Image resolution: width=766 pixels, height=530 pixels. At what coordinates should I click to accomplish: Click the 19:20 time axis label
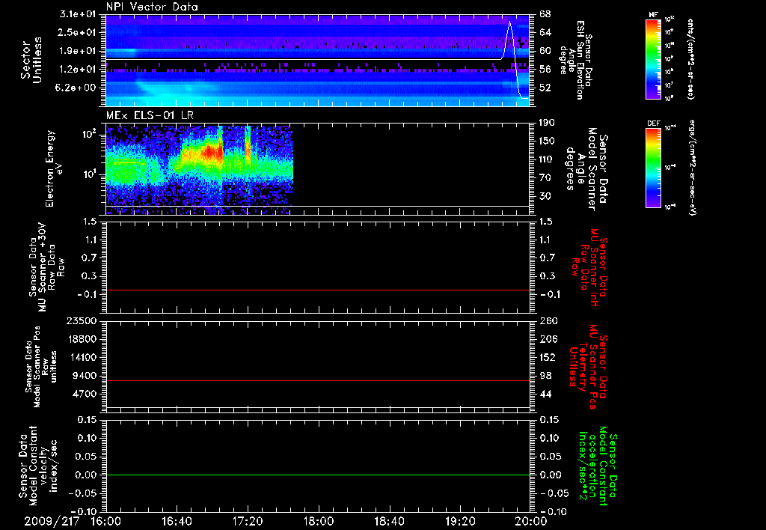(460, 521)
